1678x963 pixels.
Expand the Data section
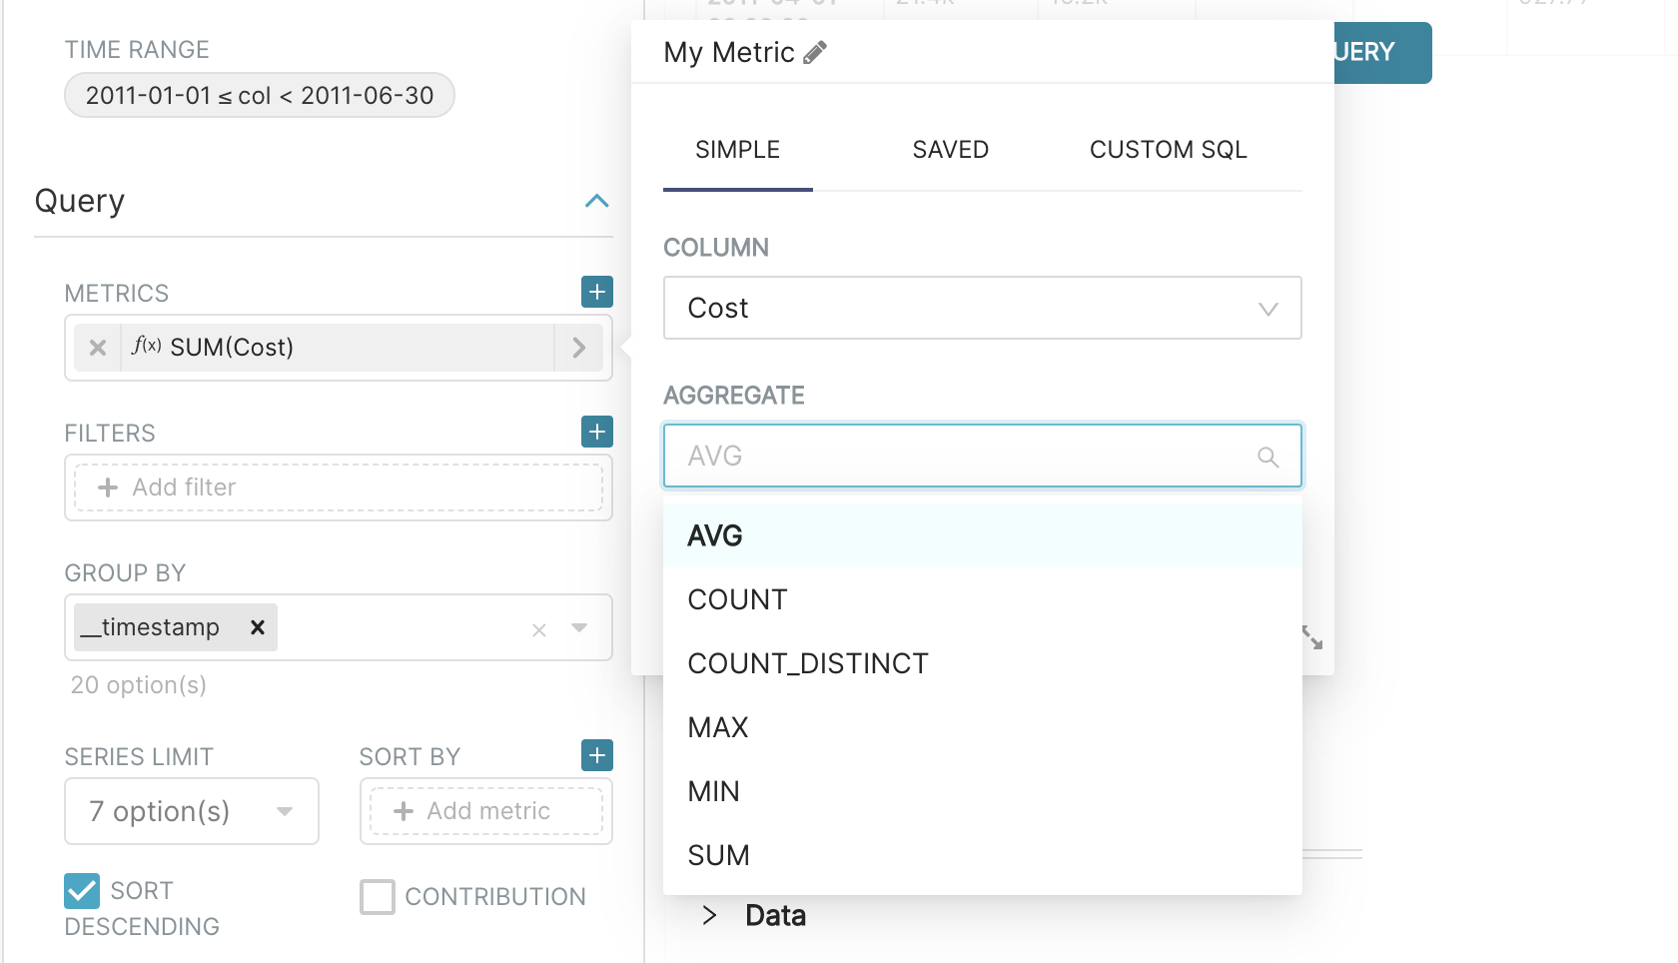point(709,915)
